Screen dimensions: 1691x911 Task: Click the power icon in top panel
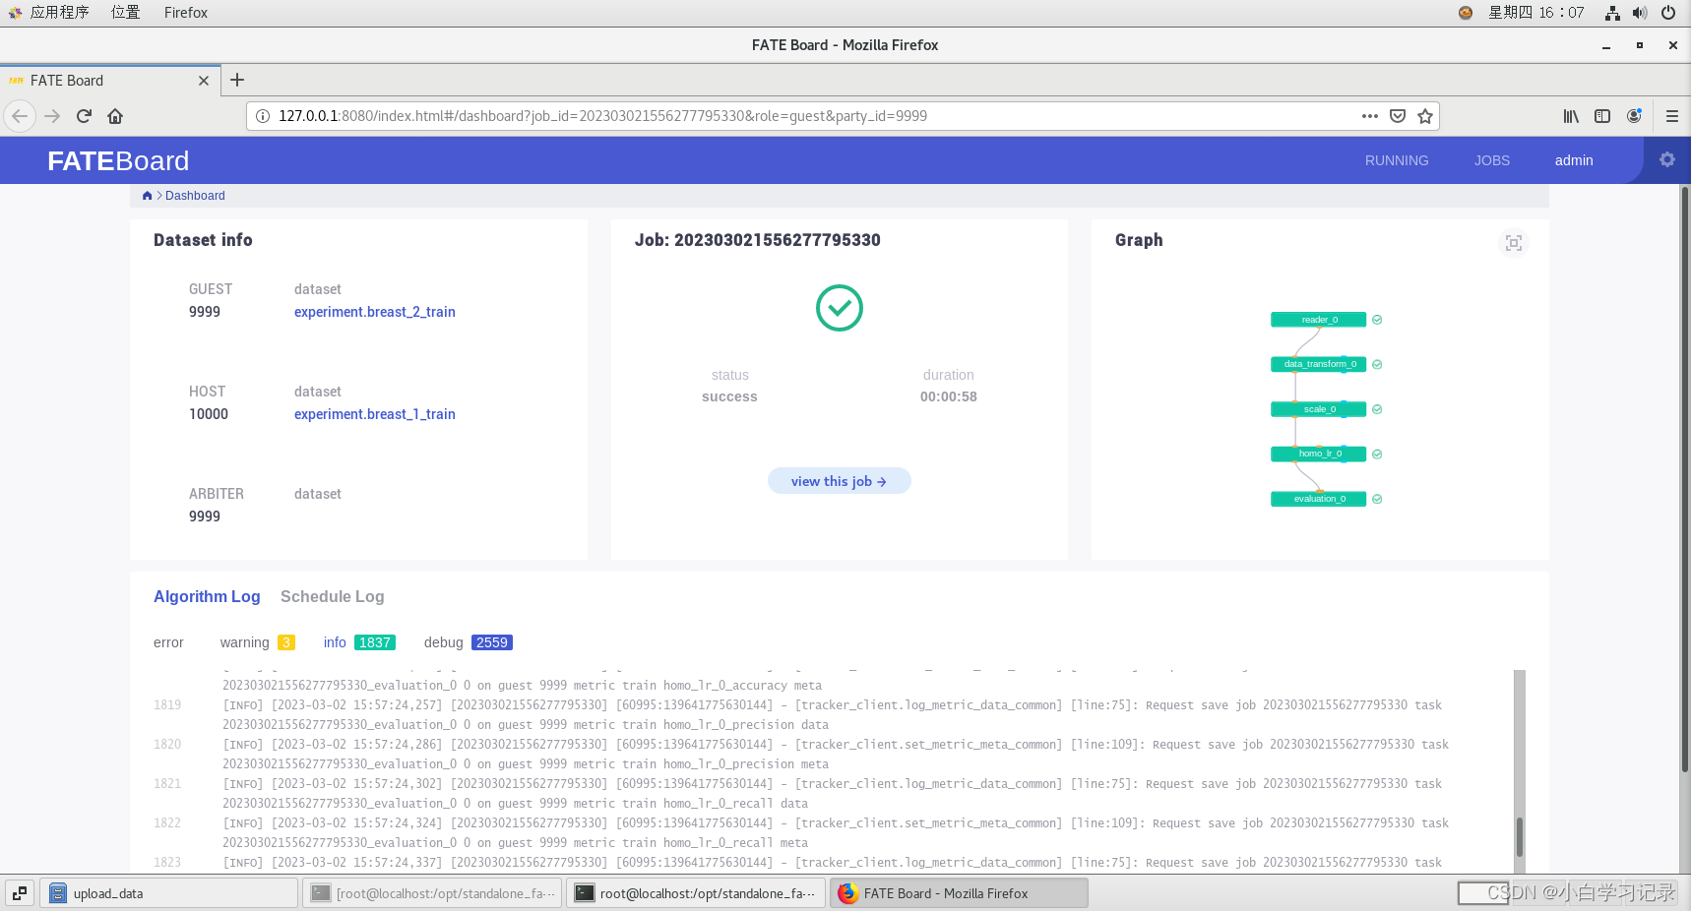1668,13
